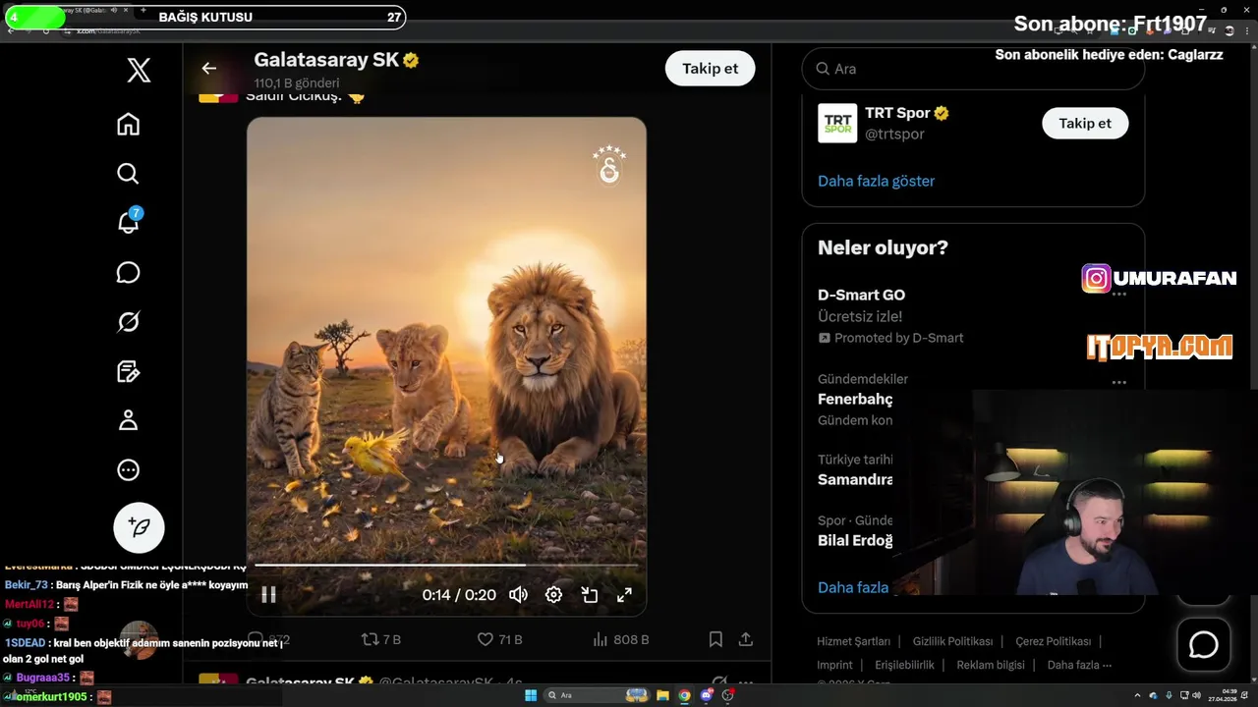Click the Ara search field on X
This screenshot has width=1258, height=707.
tap(973, 69)
